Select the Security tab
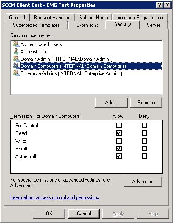The height and width of the screenshot is (223, 173). [122, 24]
